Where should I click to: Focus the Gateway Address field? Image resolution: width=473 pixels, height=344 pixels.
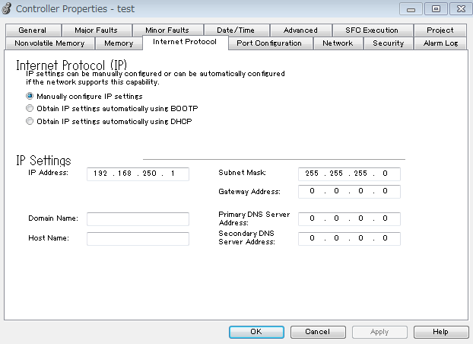click(x=349, y=192)
